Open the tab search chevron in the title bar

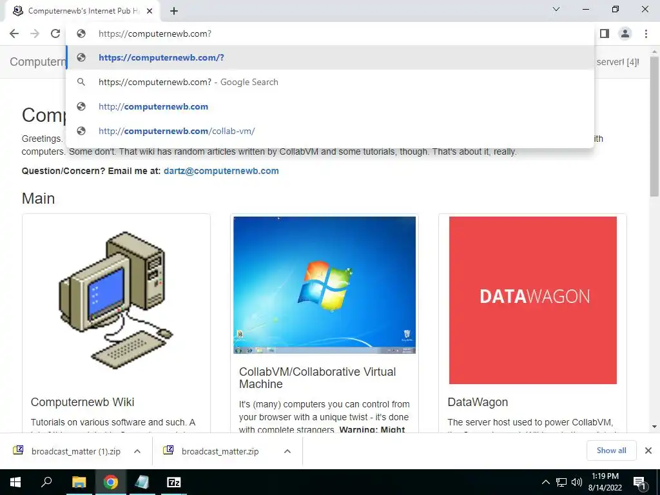pyautogui.click(x=556, y=9)
